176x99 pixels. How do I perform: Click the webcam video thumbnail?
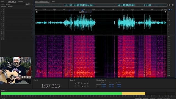click(16, 70)
